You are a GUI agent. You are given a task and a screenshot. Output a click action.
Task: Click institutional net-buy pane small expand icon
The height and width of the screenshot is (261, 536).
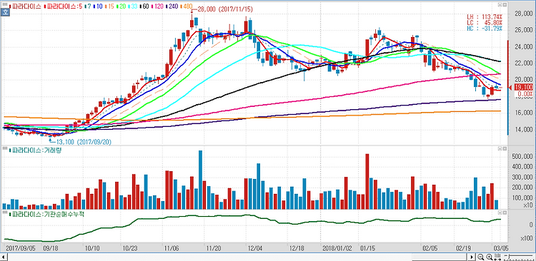(500, 213)
